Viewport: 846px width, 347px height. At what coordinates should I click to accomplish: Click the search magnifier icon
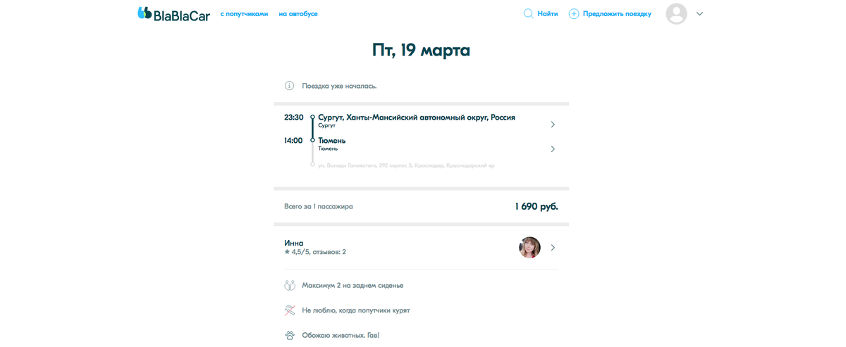coord(528,13)
